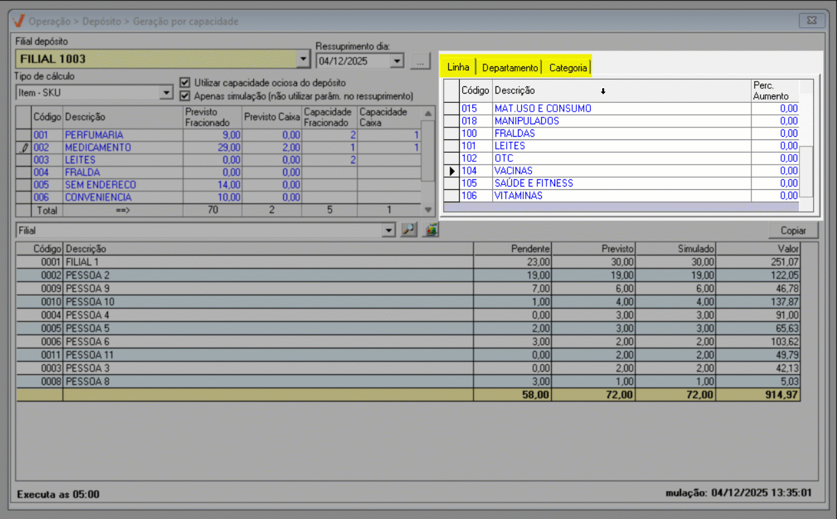This screenshot has height=519, width=837.
Task: Select the Linha tab
Action: (x=458, y=67)
